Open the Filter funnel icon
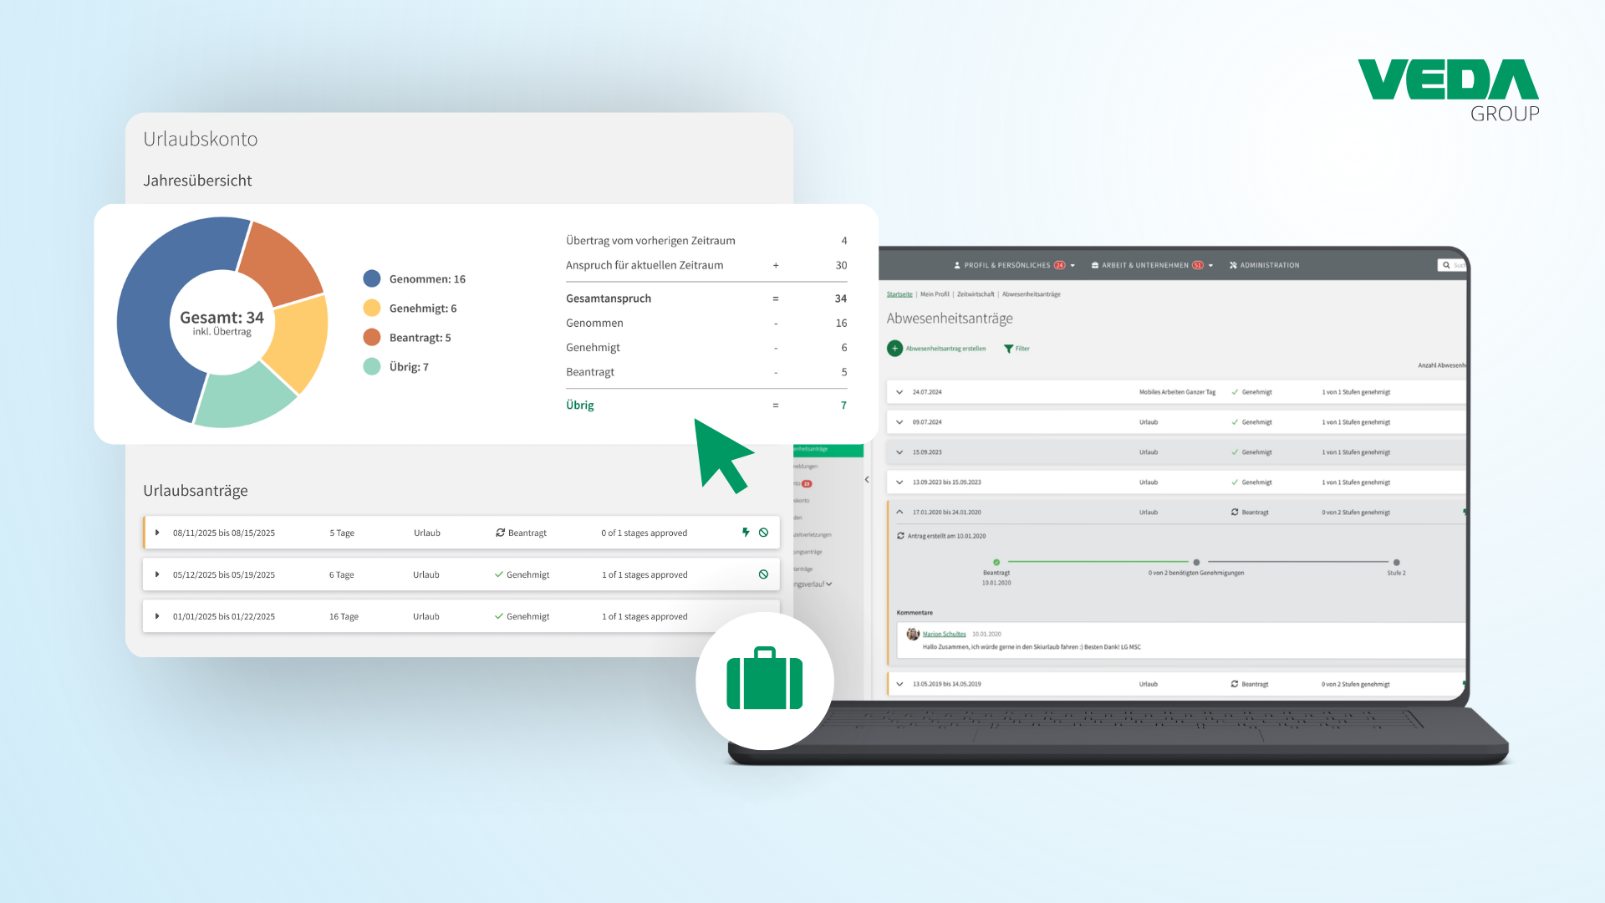Image resolution: width=1605 pixels, height=903 pixels. 1008,349
